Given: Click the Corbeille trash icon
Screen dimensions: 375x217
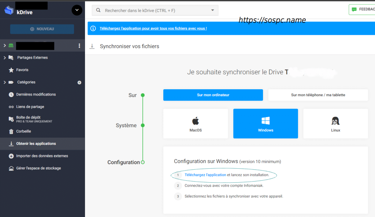Looking at the screenshot, I should [x=11, y=131].
